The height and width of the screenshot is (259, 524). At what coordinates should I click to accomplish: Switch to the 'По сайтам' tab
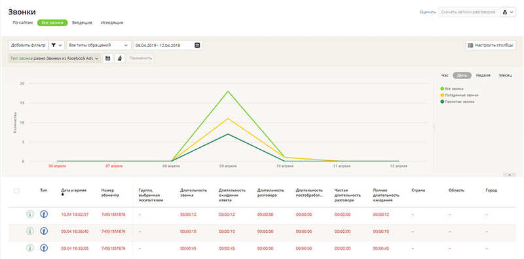tap(23, 23)
